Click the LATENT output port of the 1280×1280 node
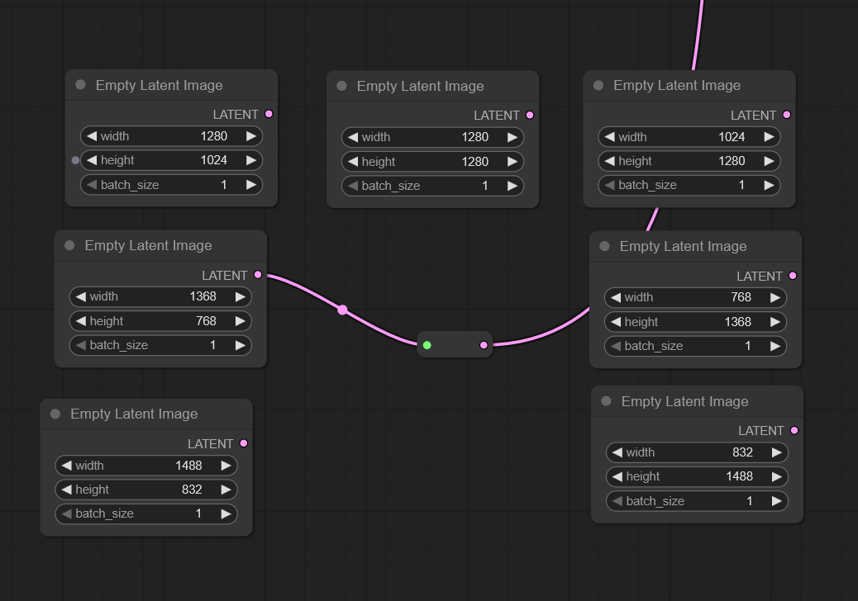This screenshot has height=601, width=858. tap(530, 116)
